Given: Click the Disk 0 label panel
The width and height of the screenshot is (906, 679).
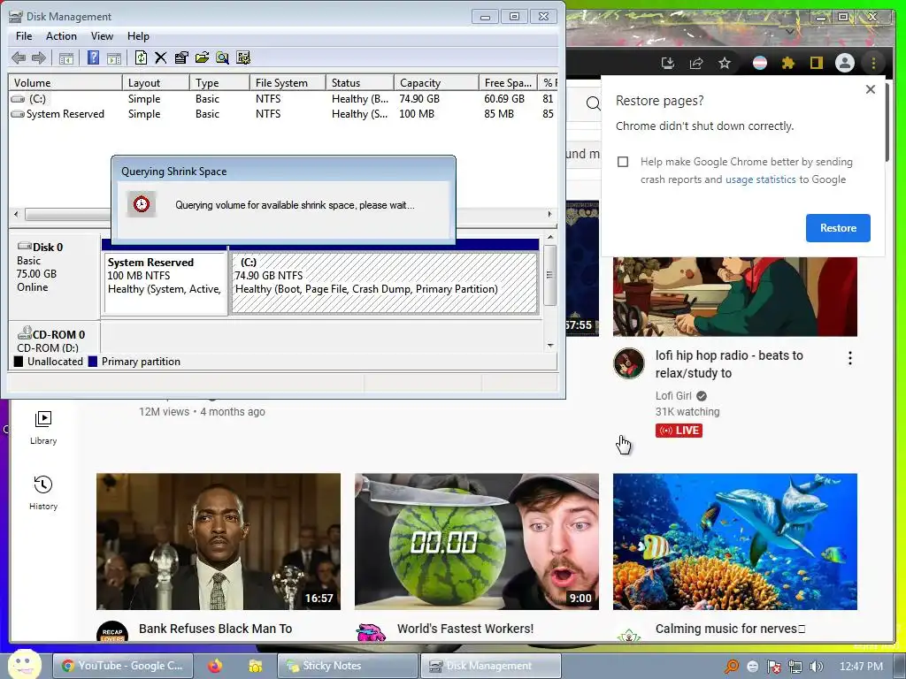Looking at the screenshot, I should [54, 275].
